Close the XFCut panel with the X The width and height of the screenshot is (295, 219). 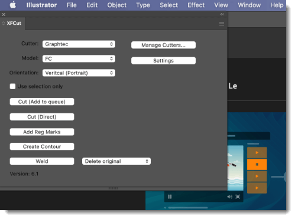pos(4,14)
